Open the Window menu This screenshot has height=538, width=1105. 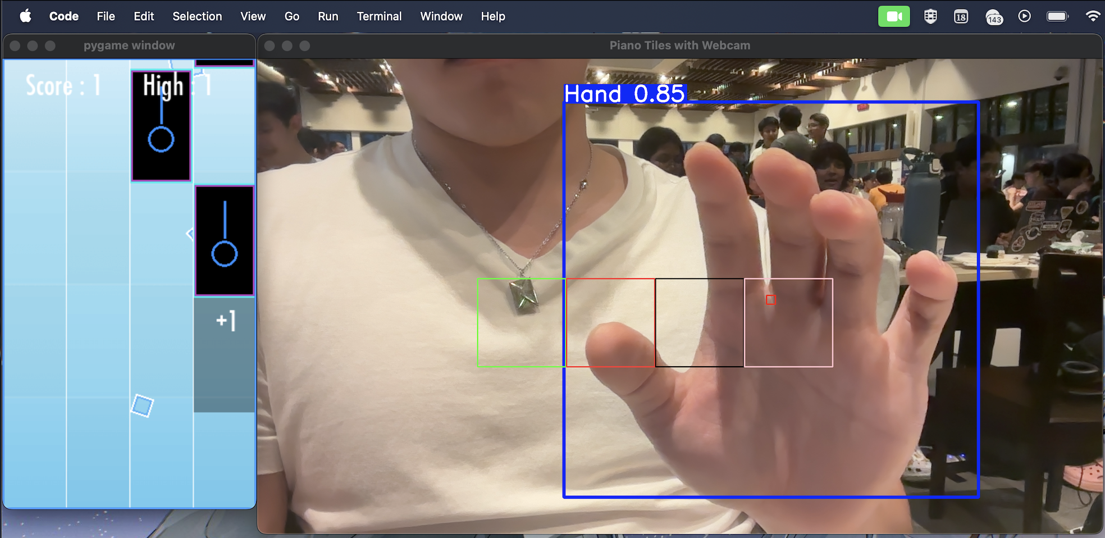tap(441, 16)
